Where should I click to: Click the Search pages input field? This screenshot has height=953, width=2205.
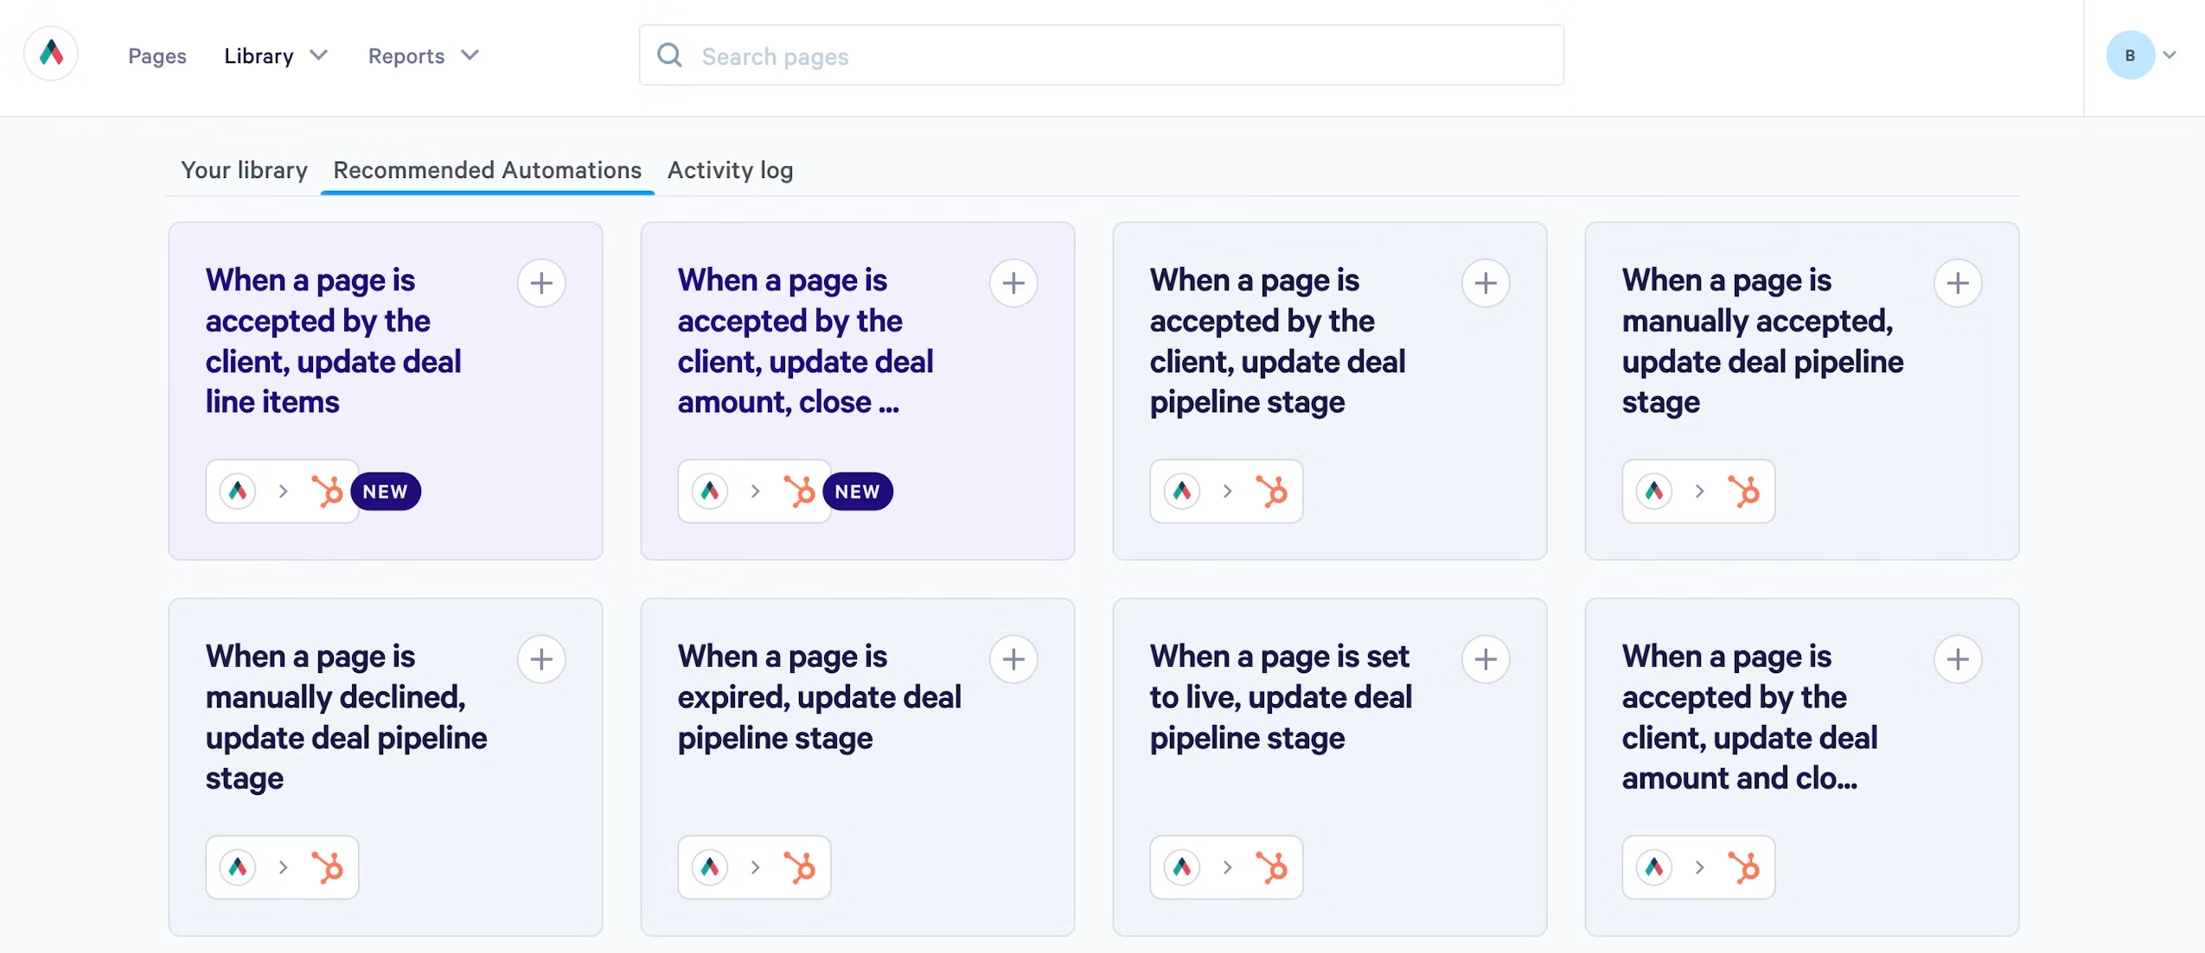[x=1101, y=54]
